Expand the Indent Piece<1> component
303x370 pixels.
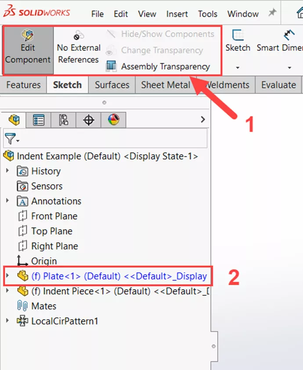7,290
